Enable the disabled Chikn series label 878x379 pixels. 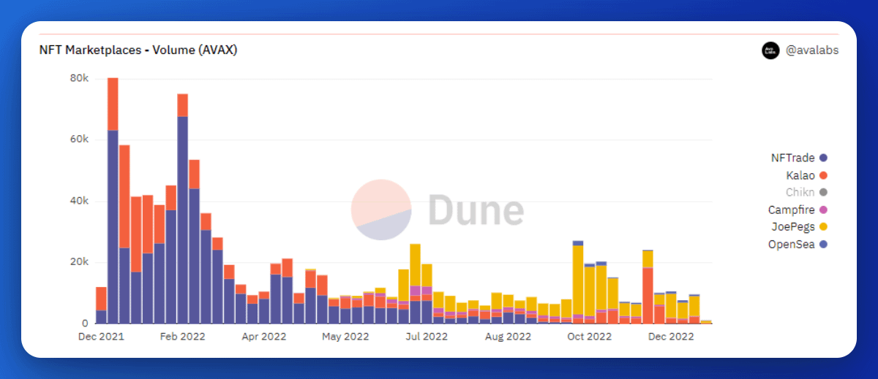tap(800, 193)
